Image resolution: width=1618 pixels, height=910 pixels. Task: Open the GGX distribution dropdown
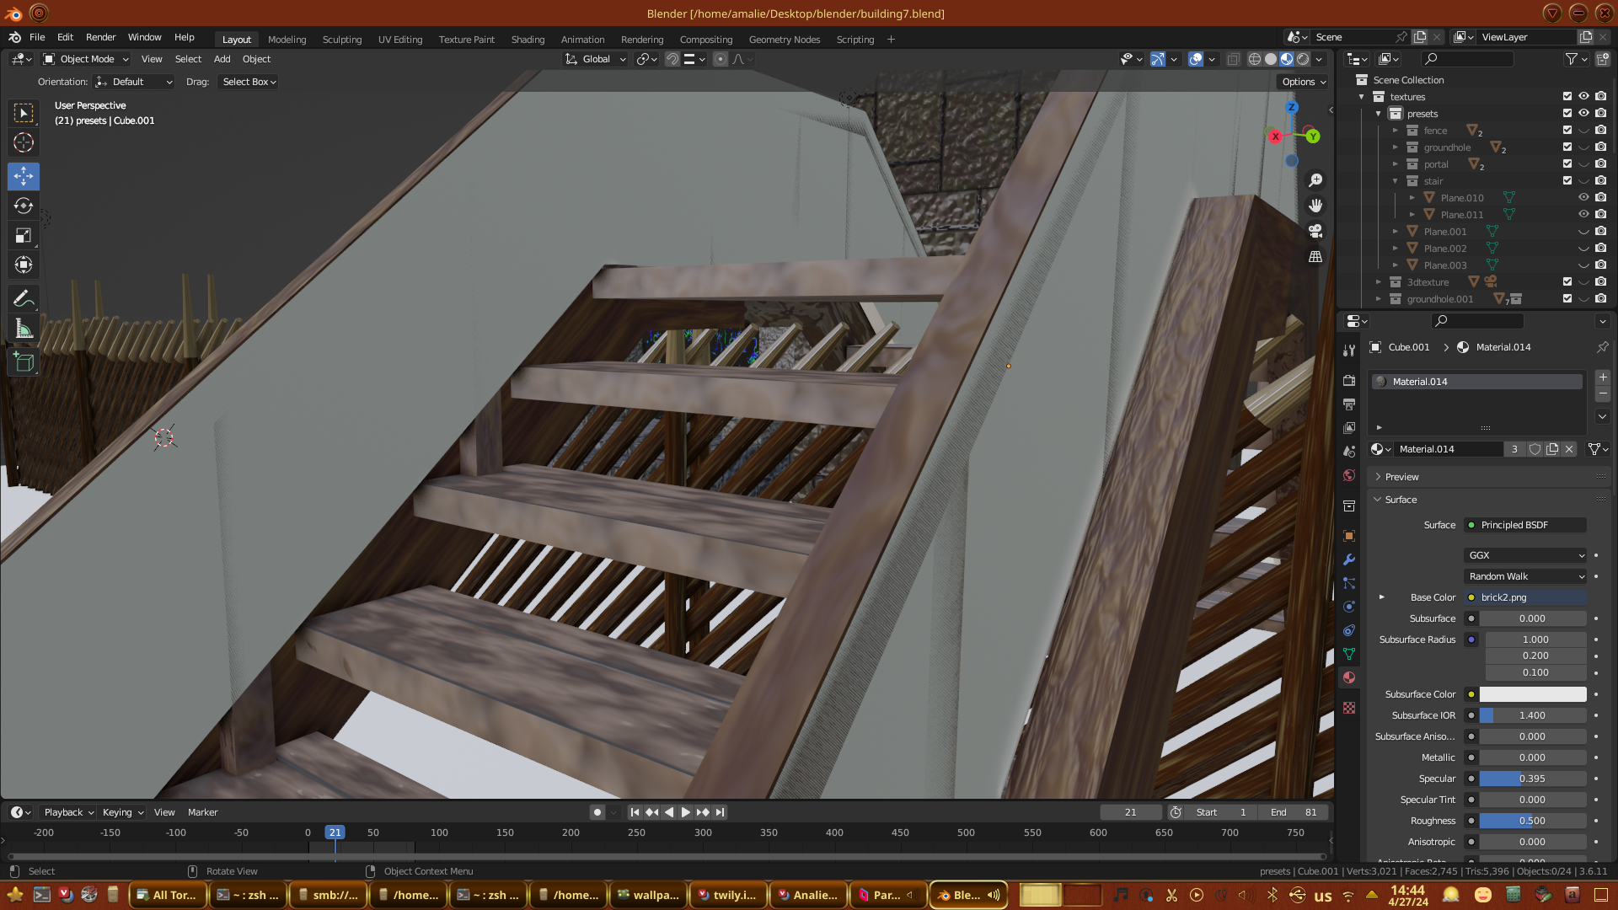click(1525, 555)
